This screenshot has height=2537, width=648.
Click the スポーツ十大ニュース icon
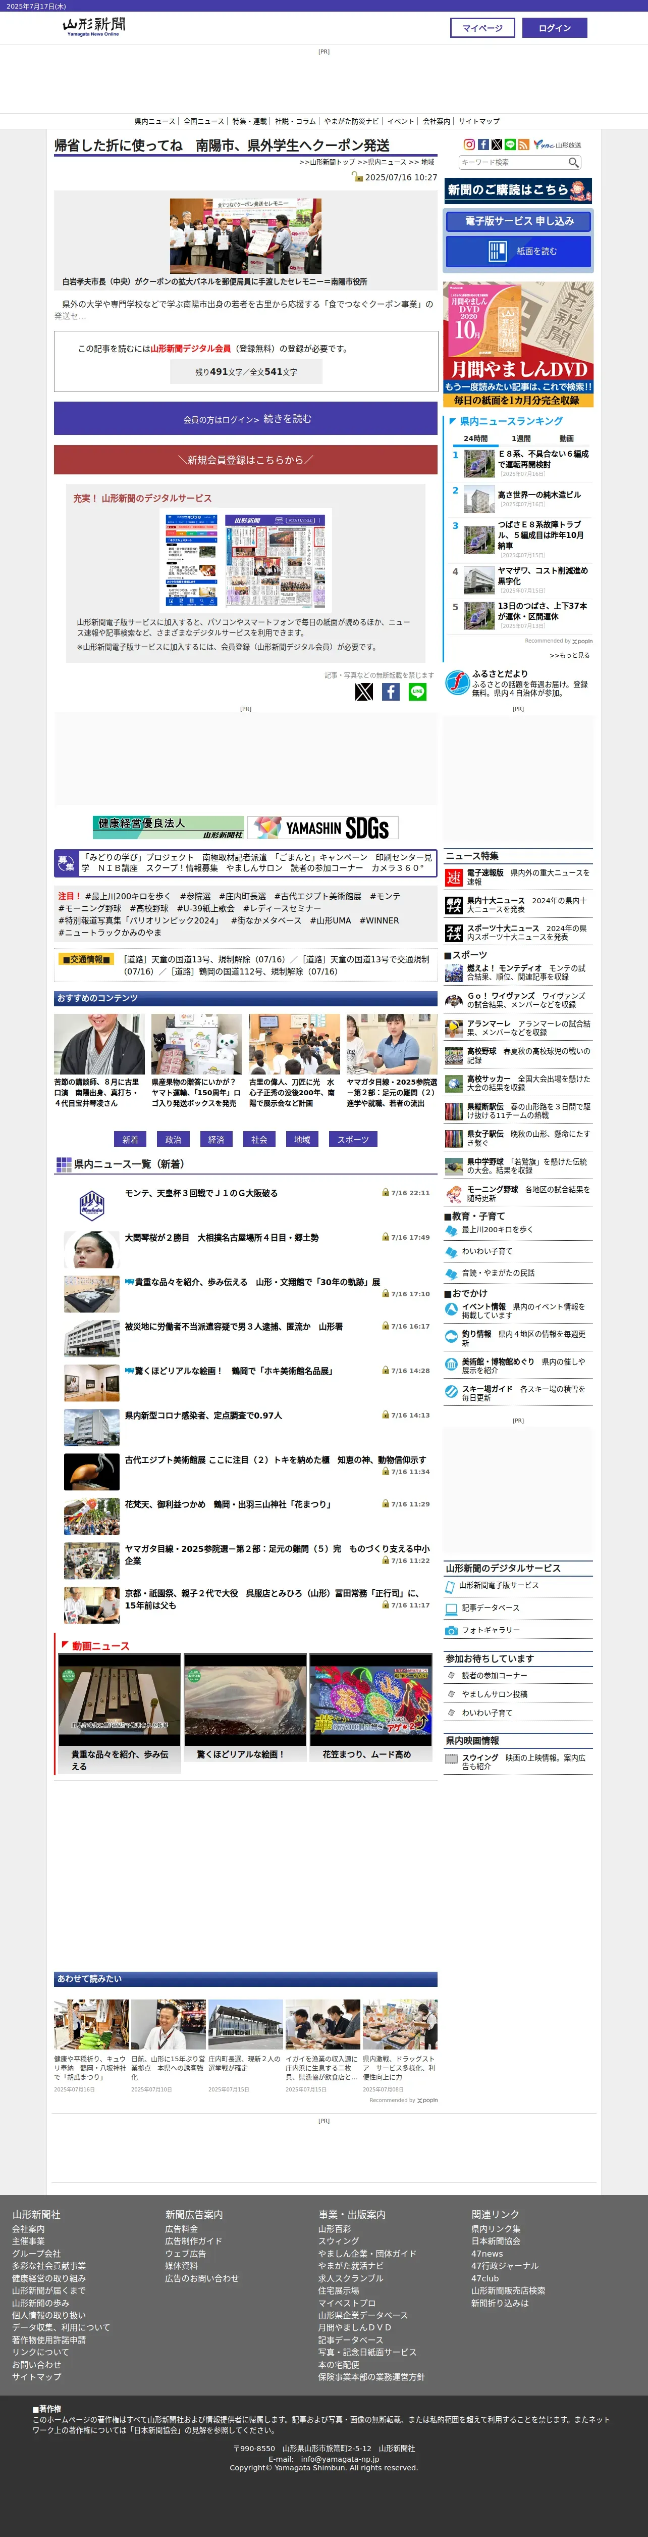coord(453,933)
